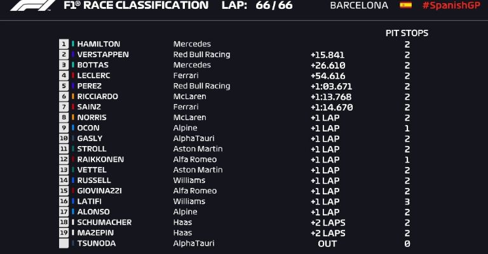The width and height of the screenshot is (488, 254).
Task: Click the F1 RACE CLASSIFICATION title
Action: point(136,5)
